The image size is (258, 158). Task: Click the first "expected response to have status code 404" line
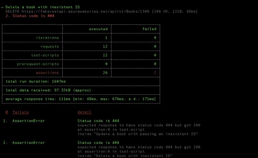[x=139, y=125]
